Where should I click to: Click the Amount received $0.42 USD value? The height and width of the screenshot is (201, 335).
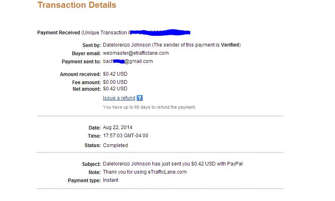coord(115,74)
